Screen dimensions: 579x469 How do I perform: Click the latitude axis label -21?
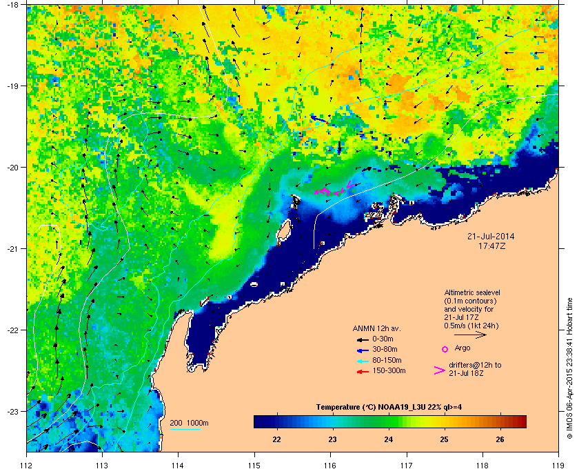coord(12,248)
